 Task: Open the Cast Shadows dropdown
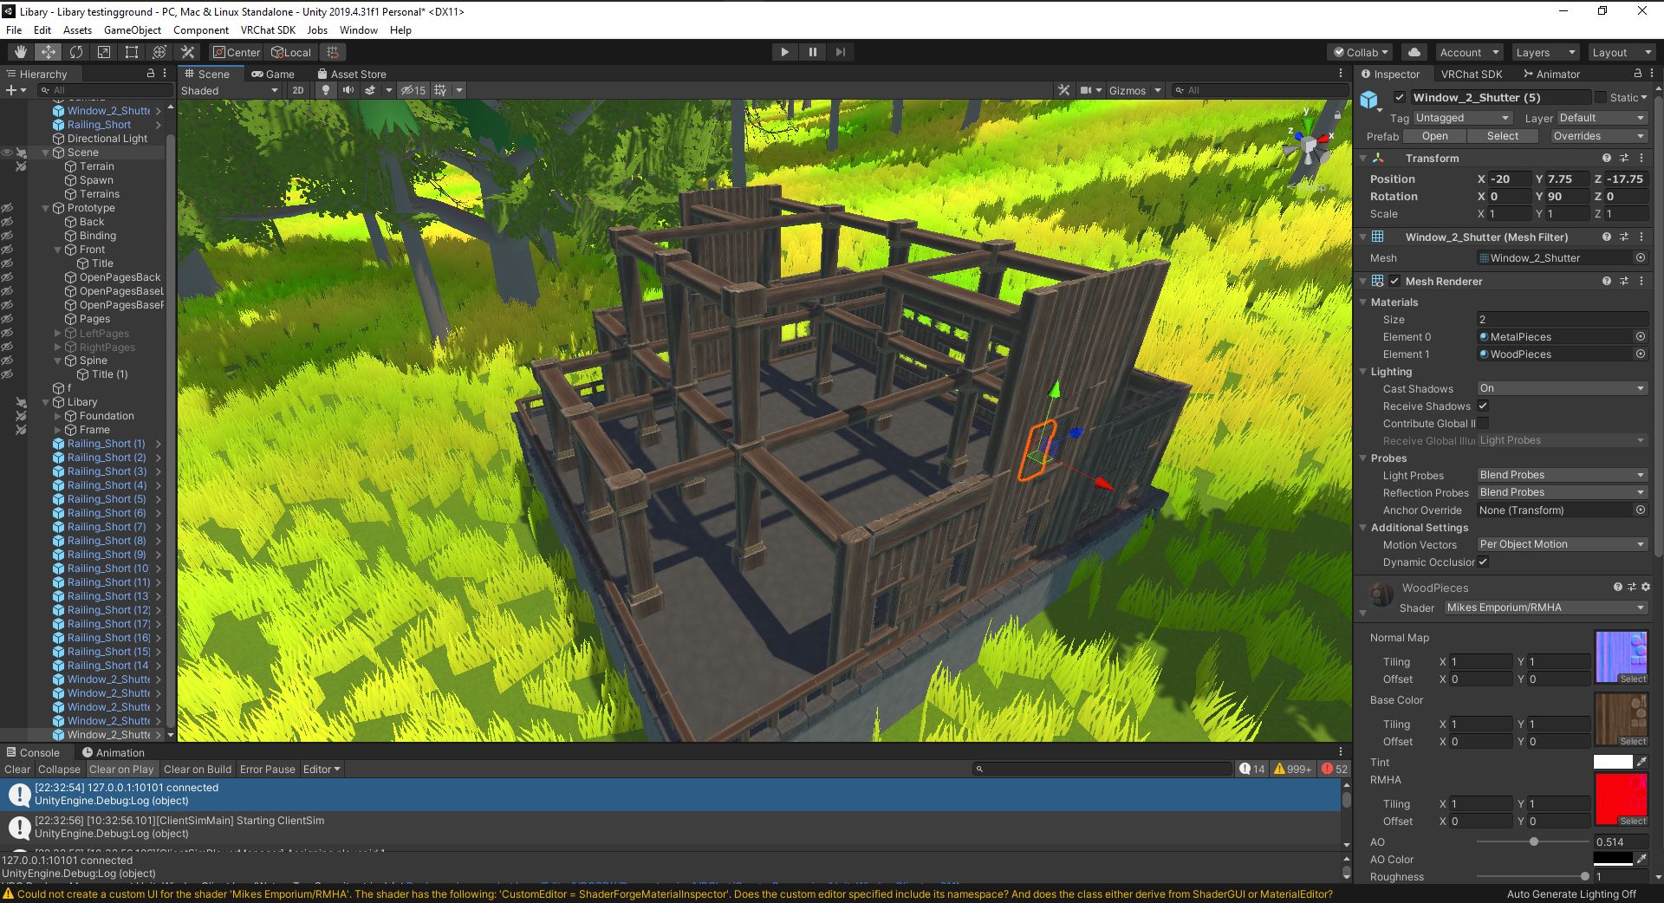pyautogui.click(x=1562, y=388)
